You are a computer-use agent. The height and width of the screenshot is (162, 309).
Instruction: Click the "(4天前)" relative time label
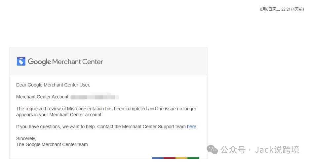pyautogui.click(x=297, y=9)
